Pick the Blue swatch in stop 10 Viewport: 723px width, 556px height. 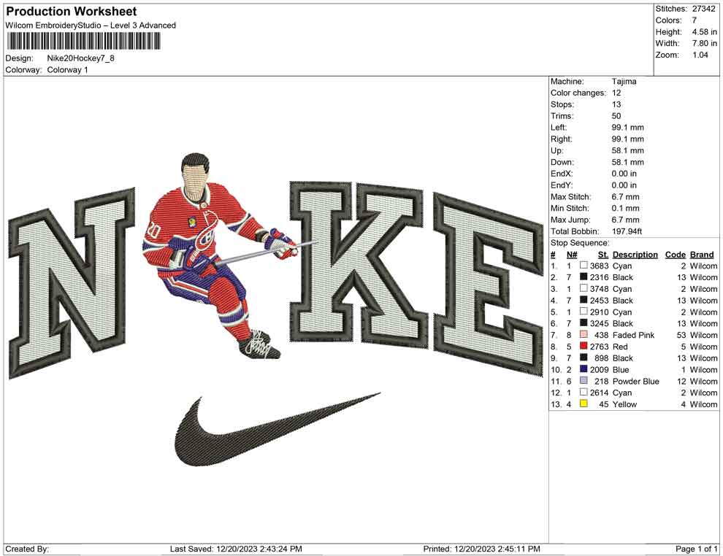(x=584, y=369)
